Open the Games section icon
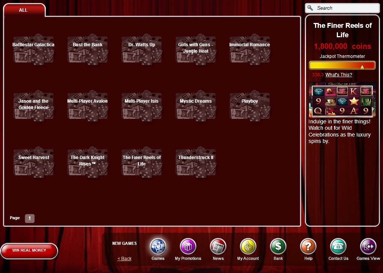The image size is (383, 273). 158,246
